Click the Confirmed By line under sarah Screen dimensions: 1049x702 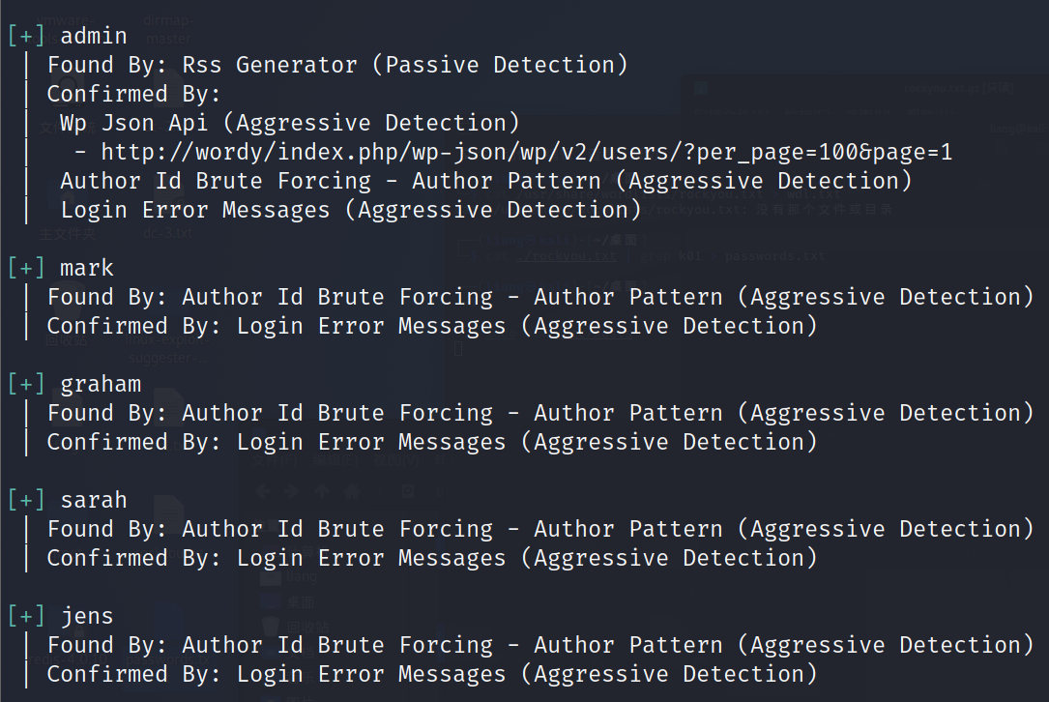click(431, 558)
